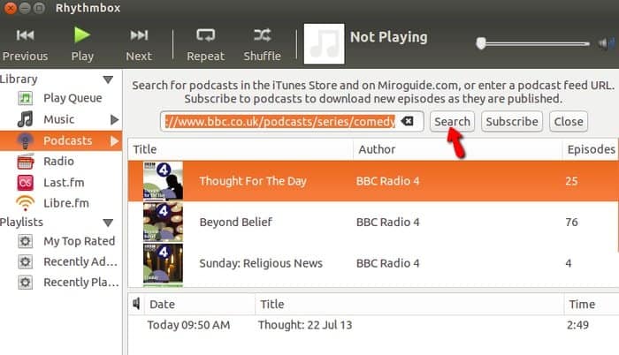The image size is (619, 355).
Task: Click the 76 episodes count cell
Action: (571, 222)
